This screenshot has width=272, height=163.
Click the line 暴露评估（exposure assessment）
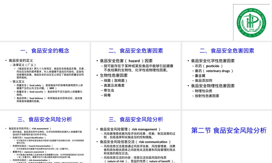pyautogui.click(x=29, y=152)
